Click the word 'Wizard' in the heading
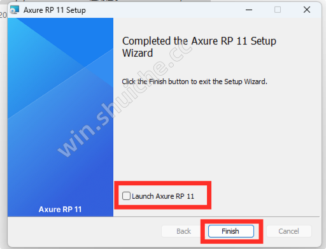The image size is (326, 249). click(138, 53)
